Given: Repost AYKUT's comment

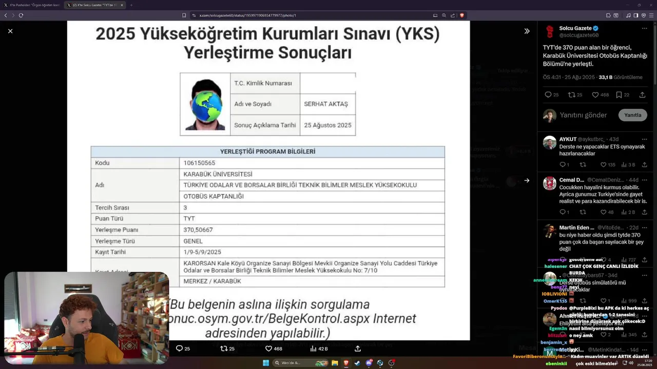Looking at the screenshot, I should click(x=583, y=165).
